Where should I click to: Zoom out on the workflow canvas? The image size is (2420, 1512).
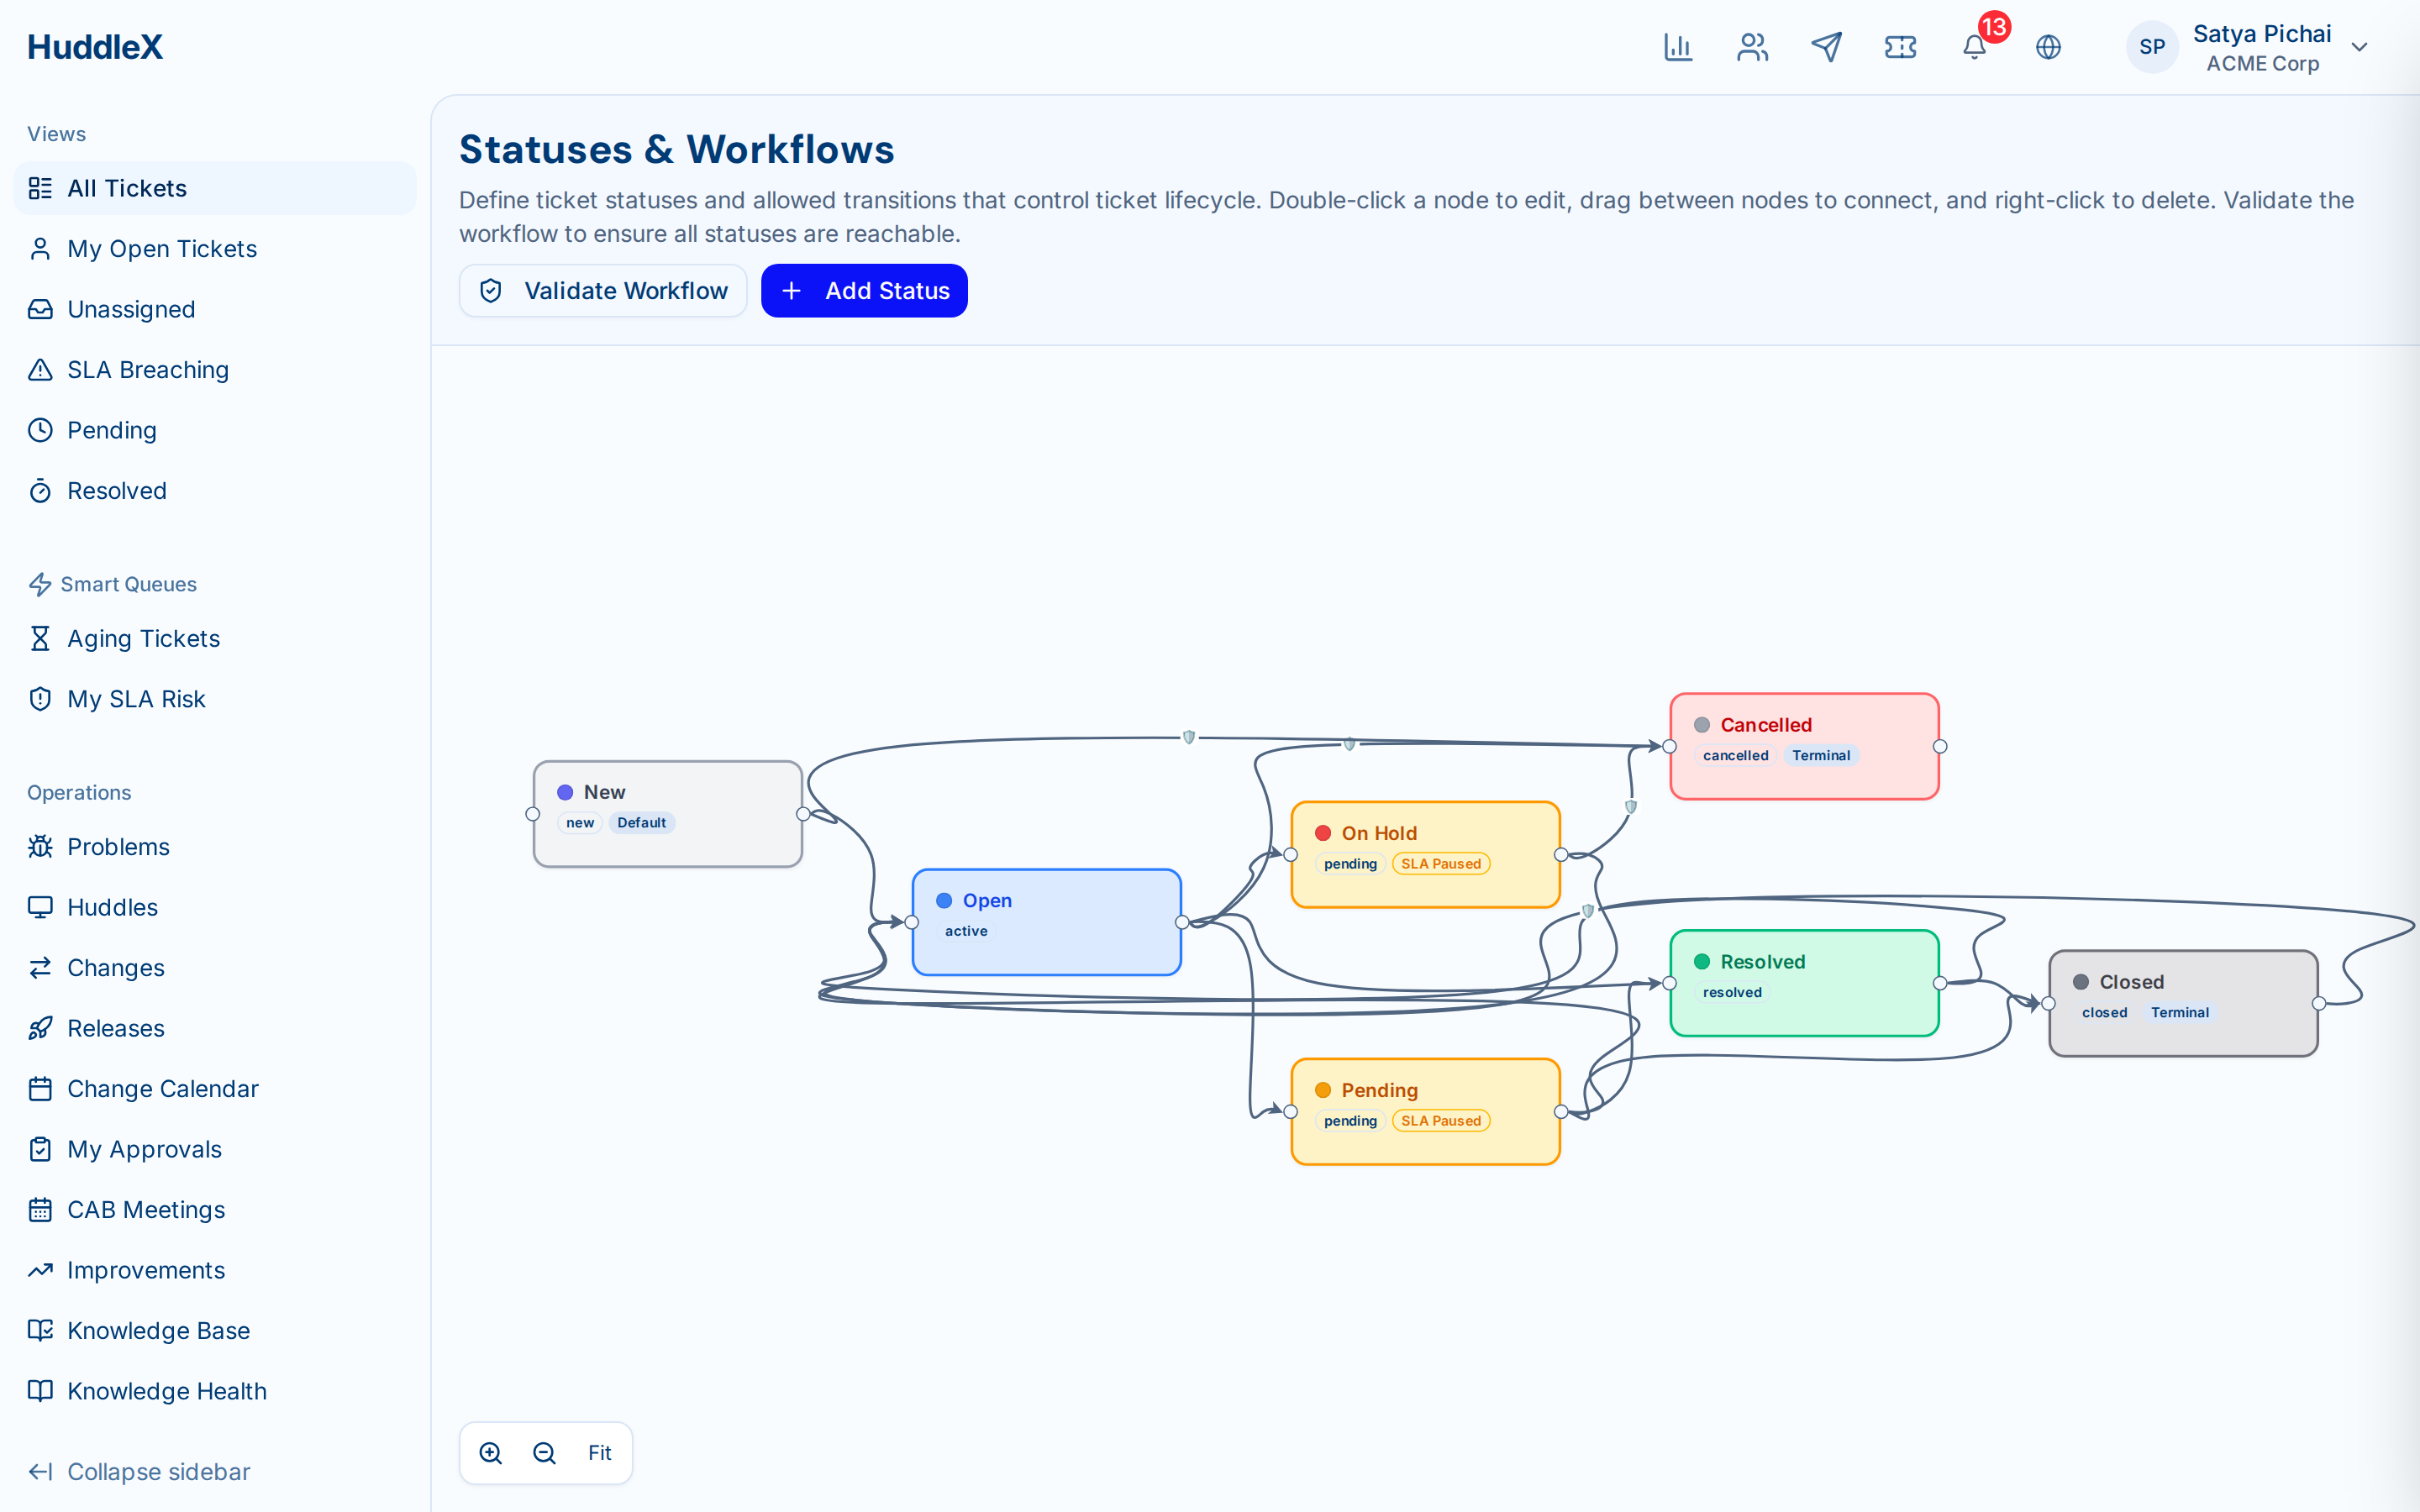point(544,1453)
